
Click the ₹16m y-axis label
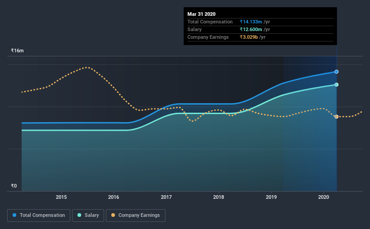tap(17, 51)
